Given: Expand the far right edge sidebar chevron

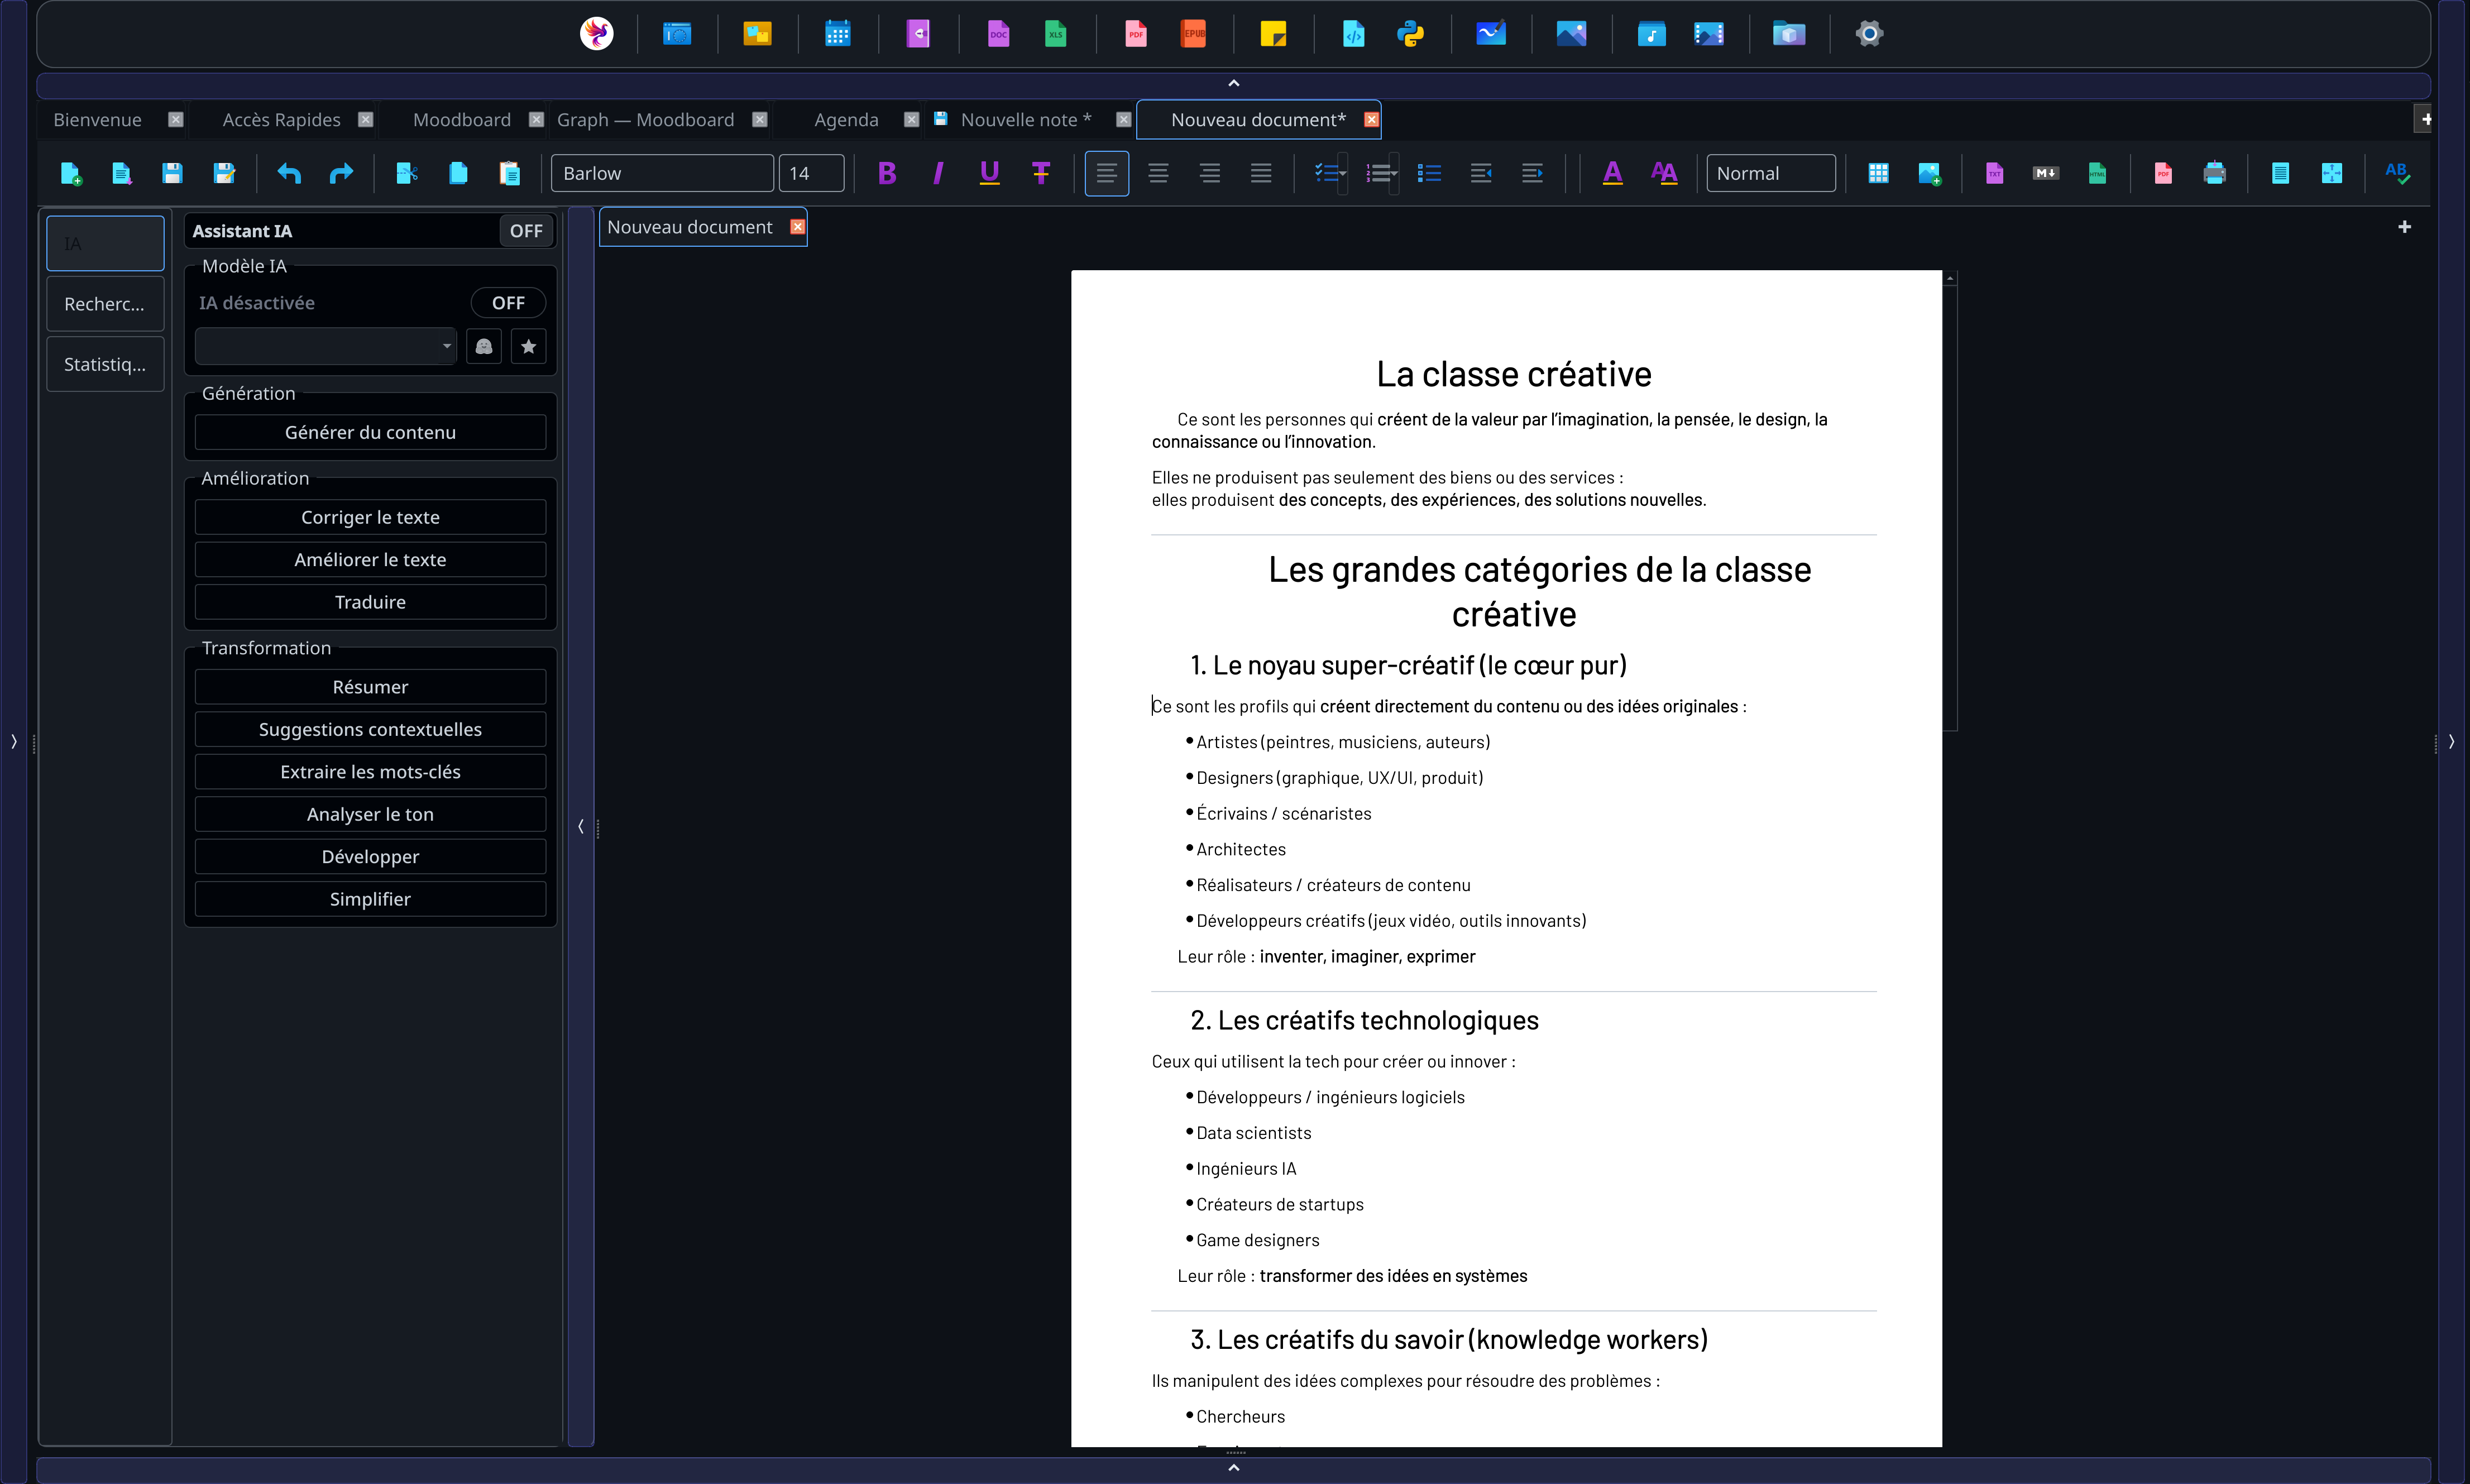Looking at the screenshot, I should pyautogui.click(x=2451, y=742).
